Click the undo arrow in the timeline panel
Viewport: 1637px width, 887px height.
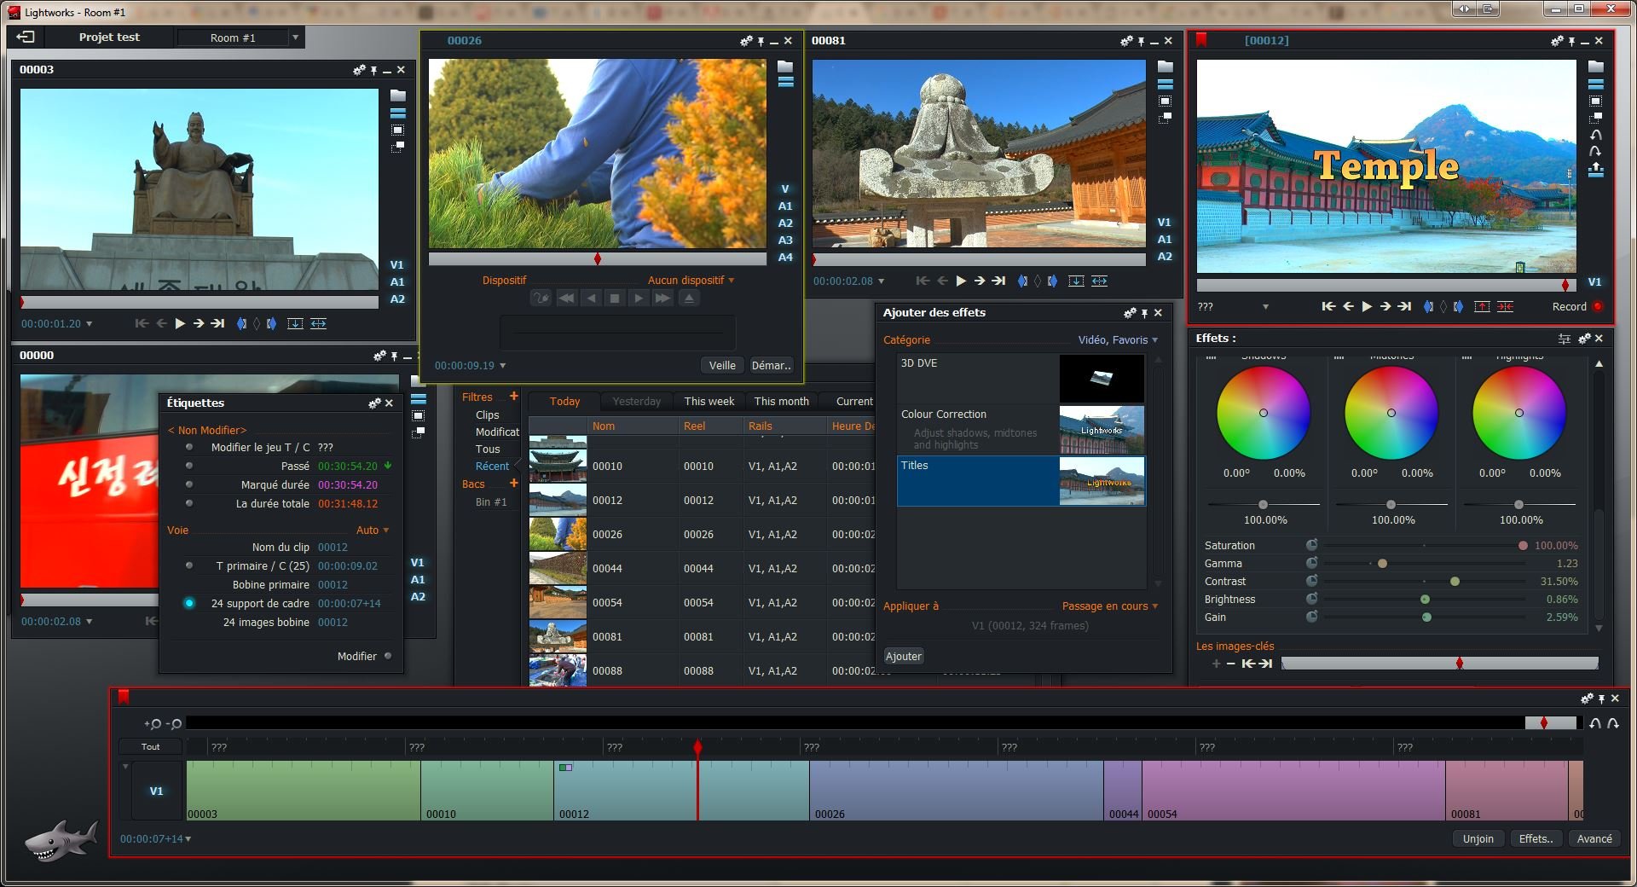1595,723
